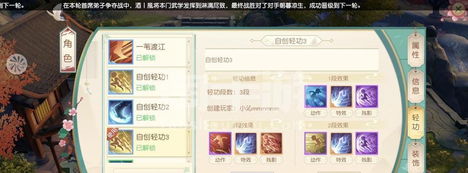Click the 自创轻功1 skill icon
The image size is (468, 173).
[121, 82]
